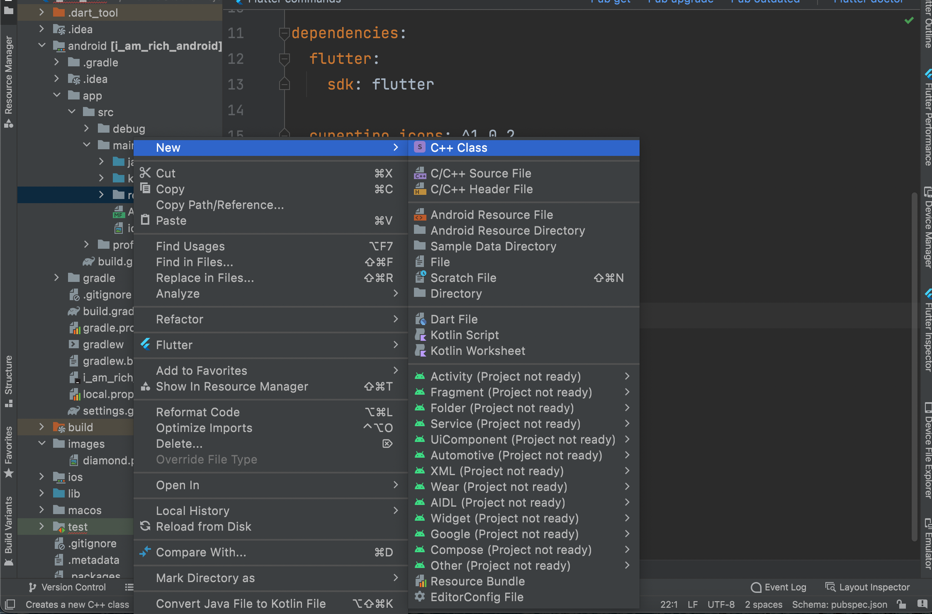The width and height of the screenshot is (932, 614).
Task: Click the UTF-8 encoding selector
Action: (x=720, y=604)
